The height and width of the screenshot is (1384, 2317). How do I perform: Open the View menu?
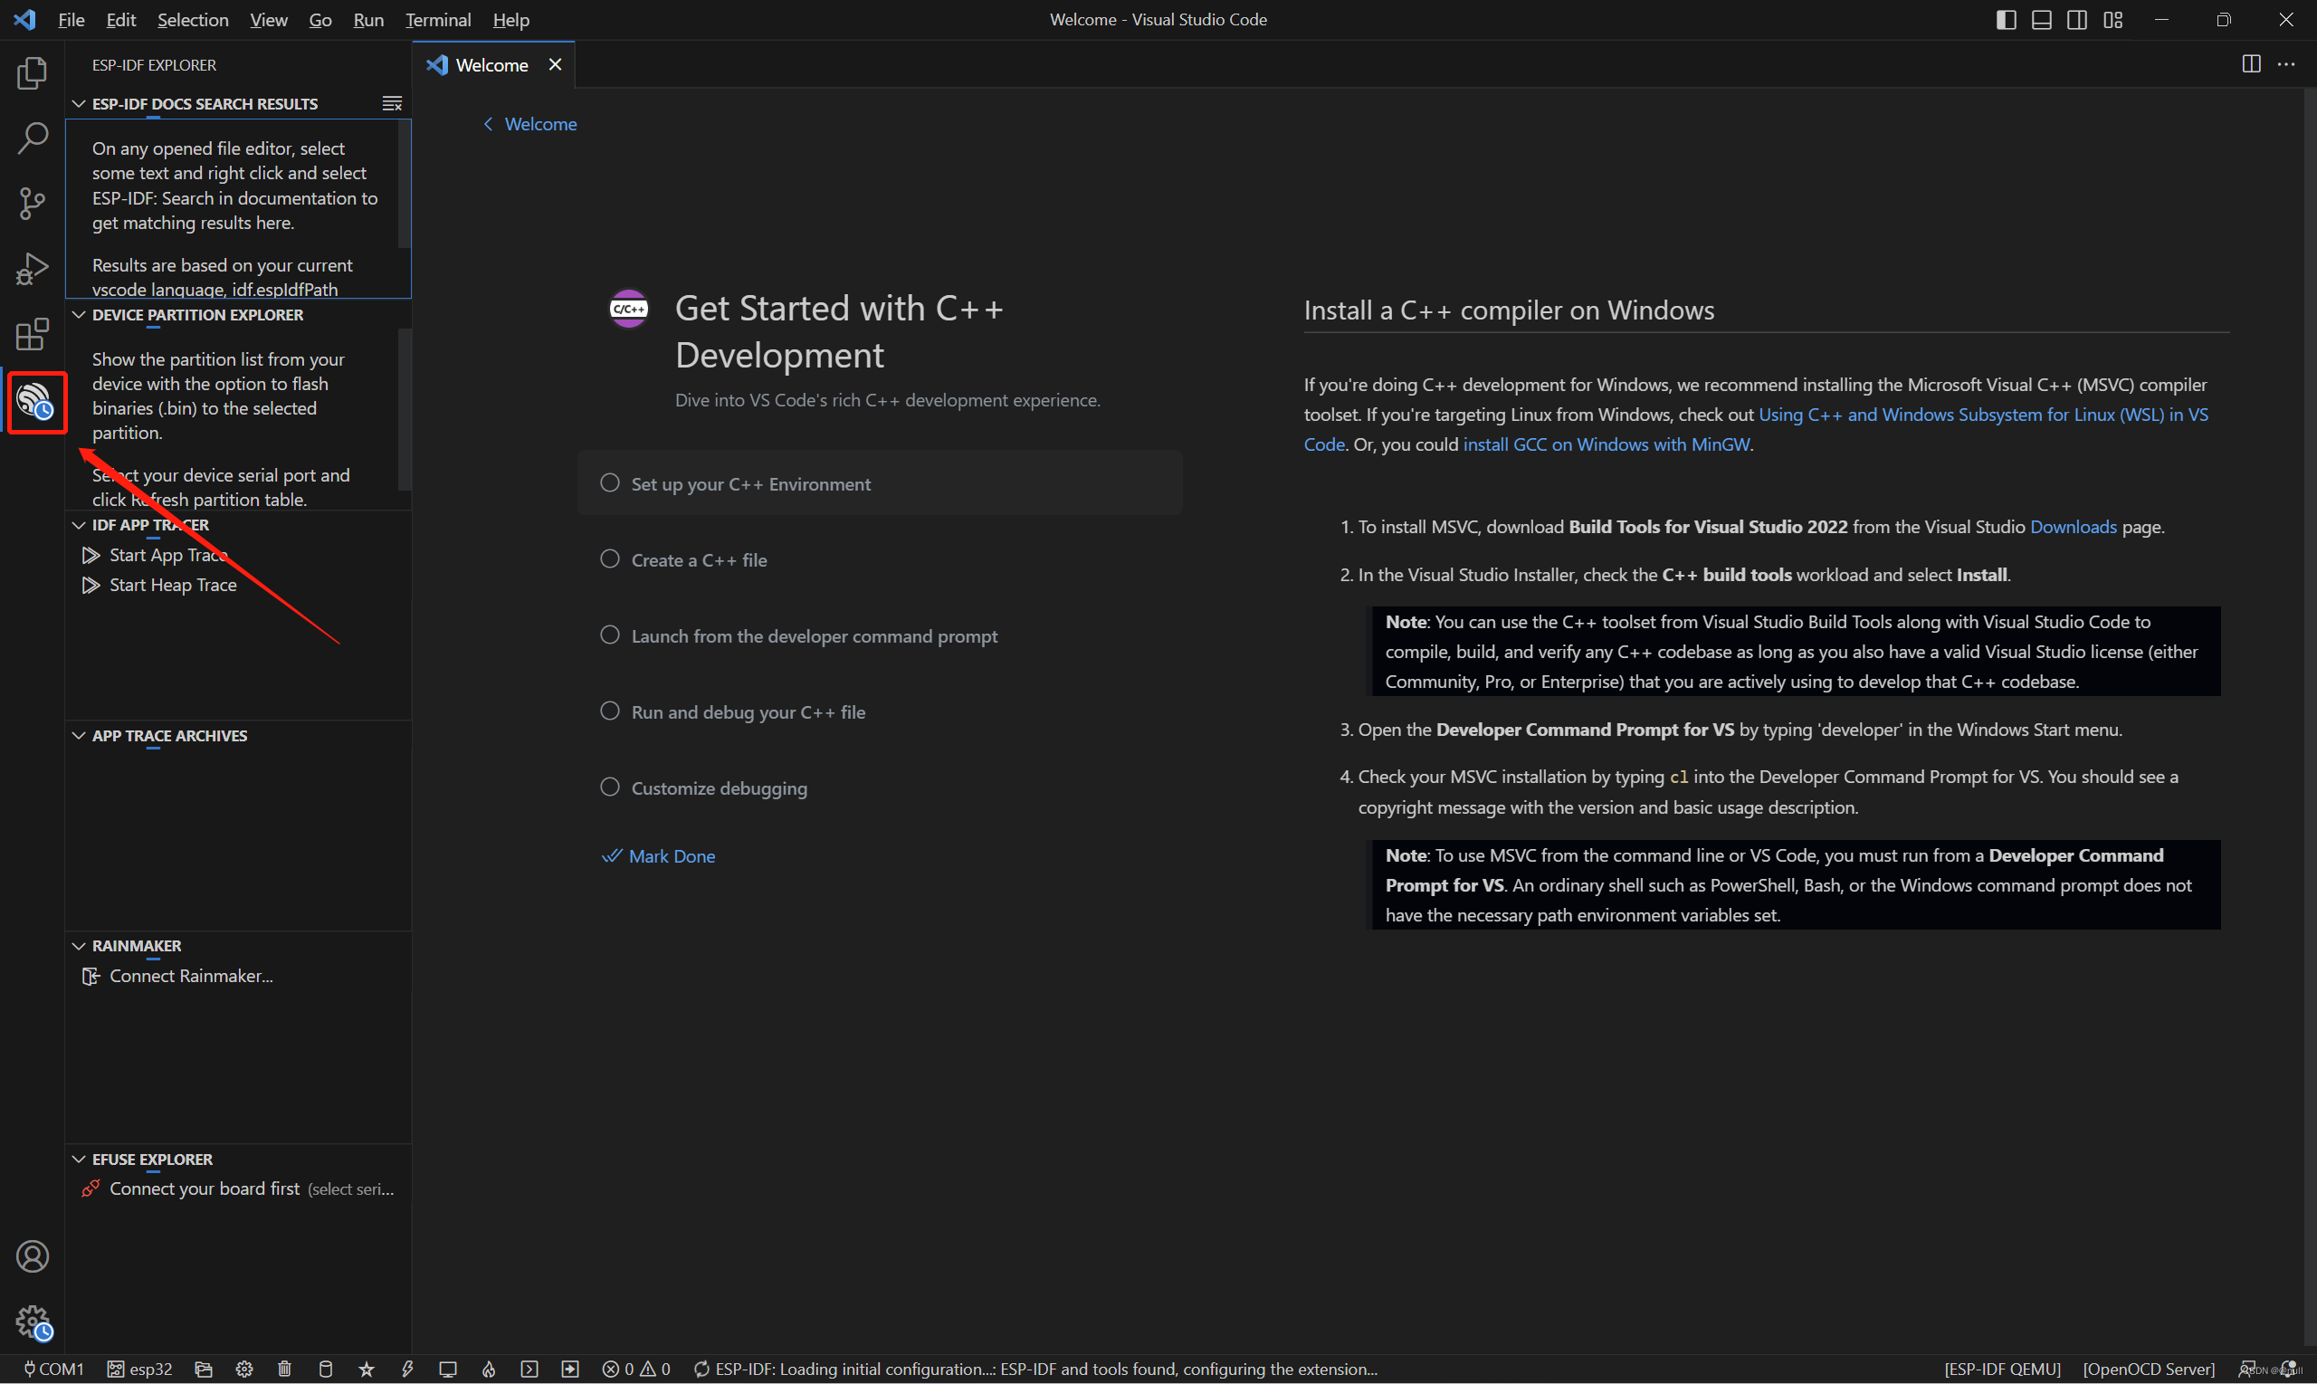click(269, 20)
